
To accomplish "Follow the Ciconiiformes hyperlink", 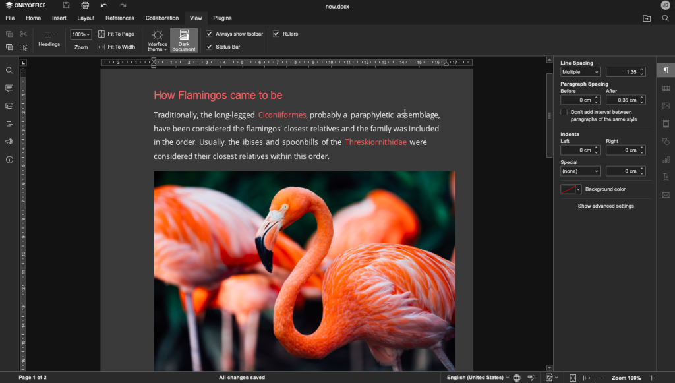I will (282, 115).
